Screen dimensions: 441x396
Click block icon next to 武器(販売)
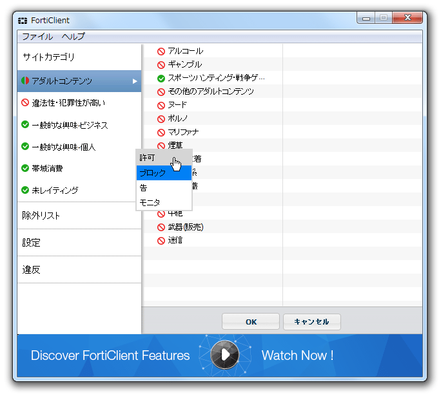[161, 227]
